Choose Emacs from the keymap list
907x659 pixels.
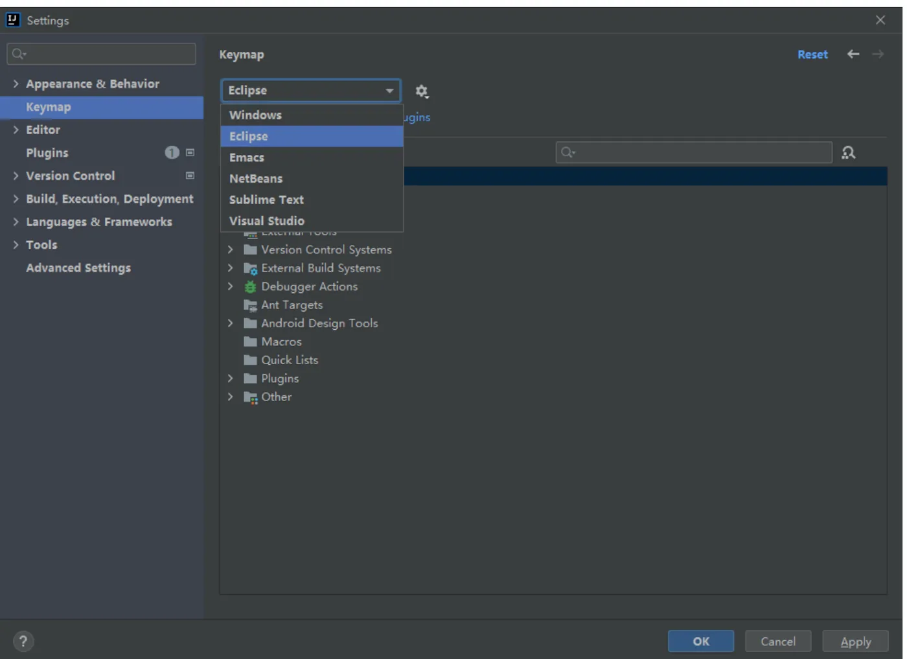312,157
